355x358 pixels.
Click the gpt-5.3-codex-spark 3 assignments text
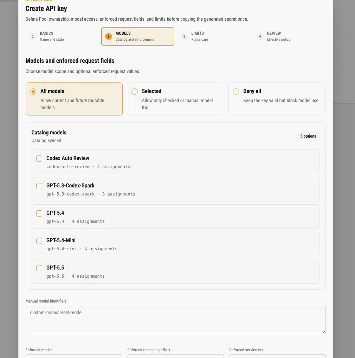pyautogui.click(x=91, y=194)
